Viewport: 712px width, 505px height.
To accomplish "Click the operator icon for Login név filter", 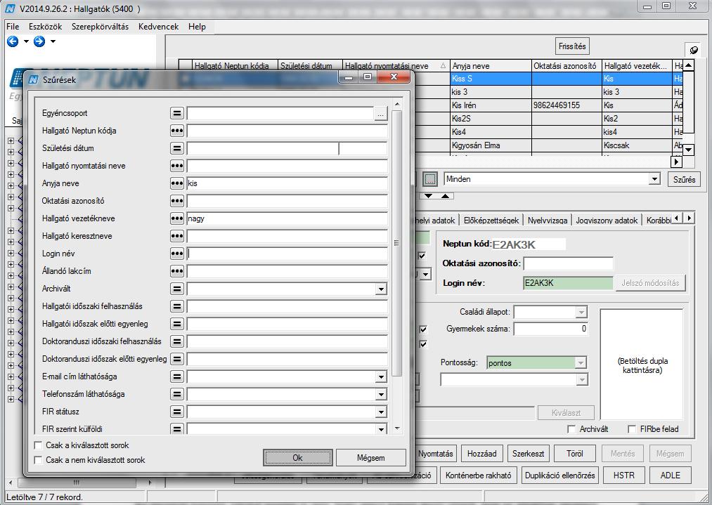I will (176, 254).
